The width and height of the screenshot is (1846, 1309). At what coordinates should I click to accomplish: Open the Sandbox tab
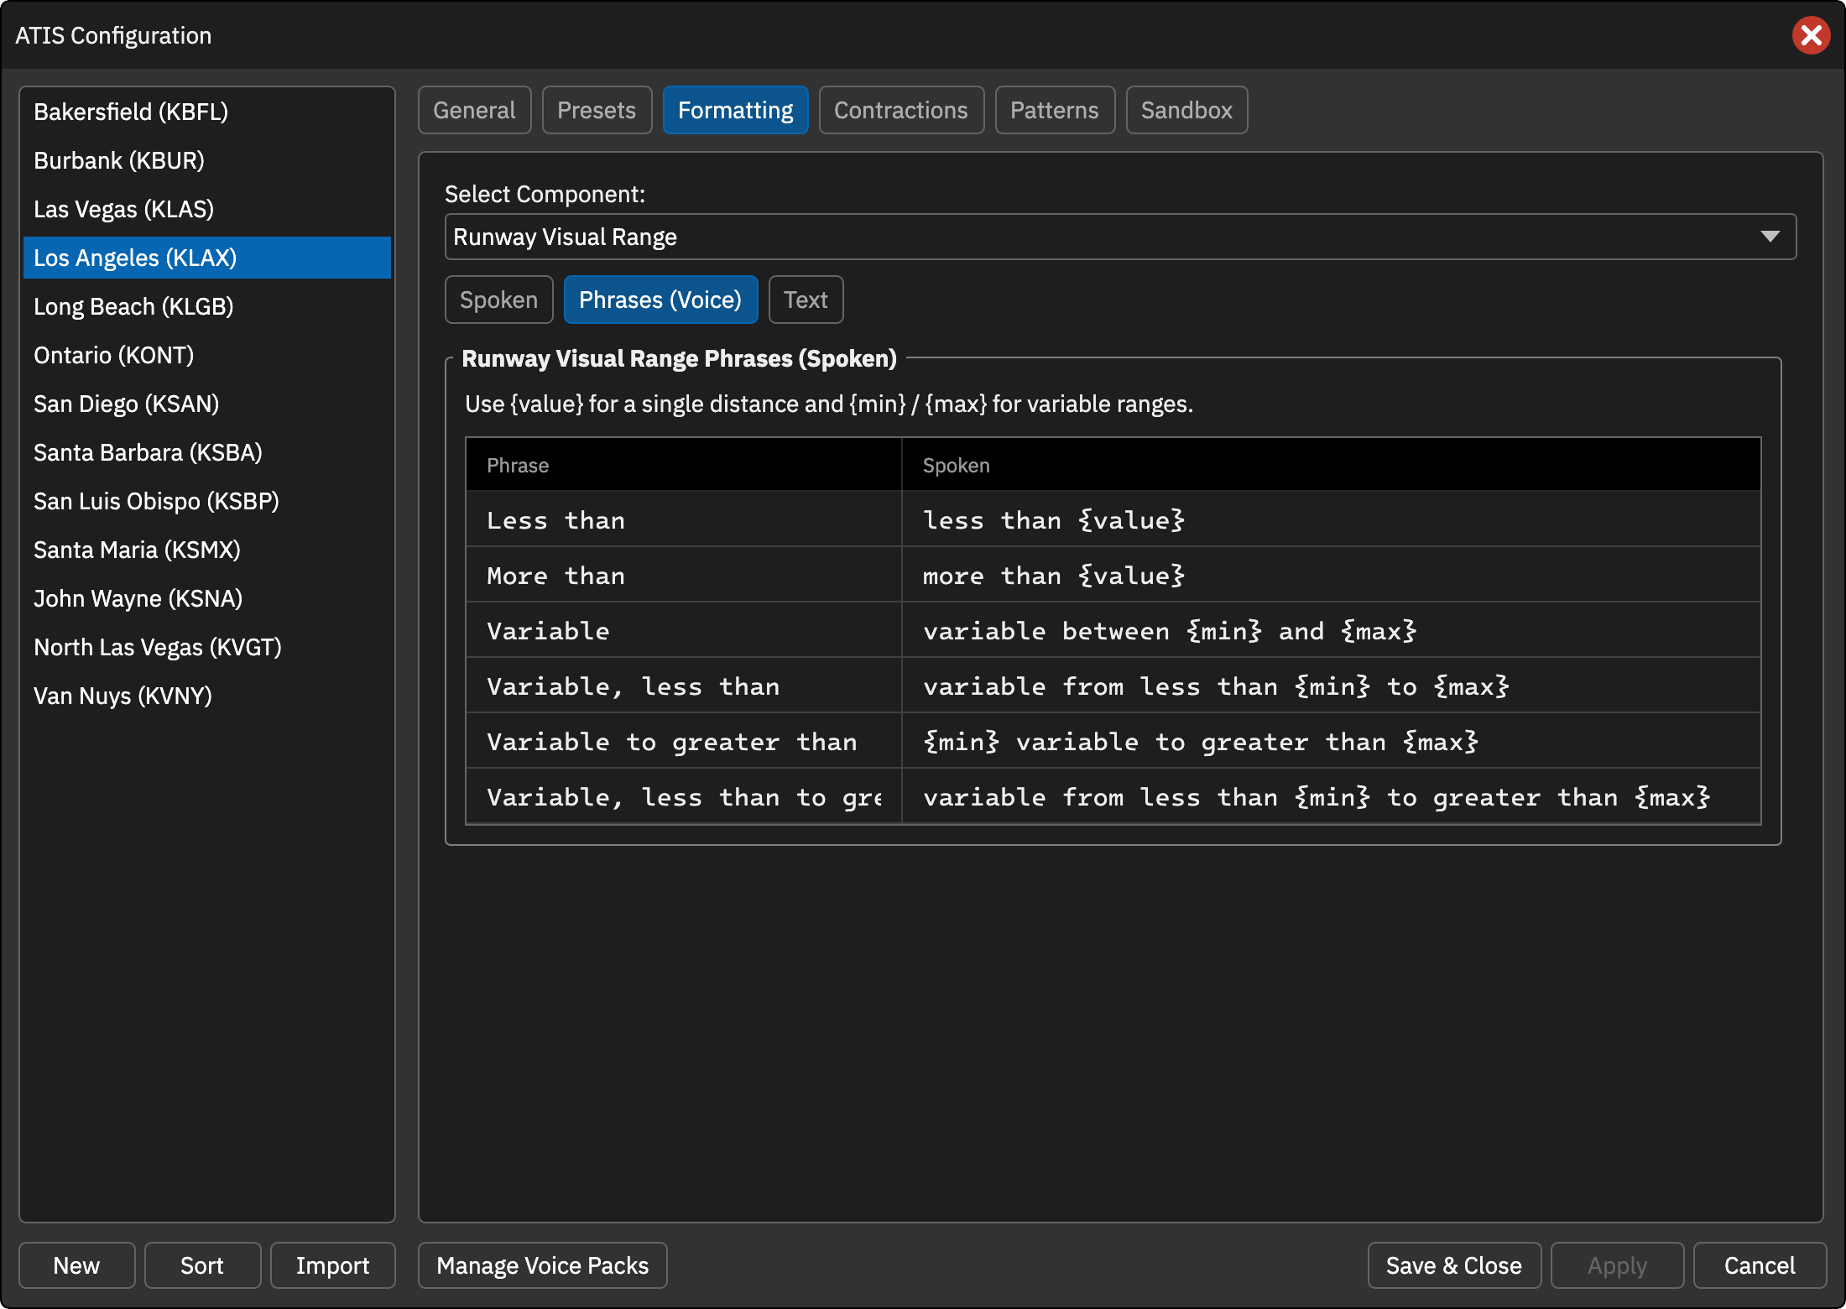[x=1186, y=110]
